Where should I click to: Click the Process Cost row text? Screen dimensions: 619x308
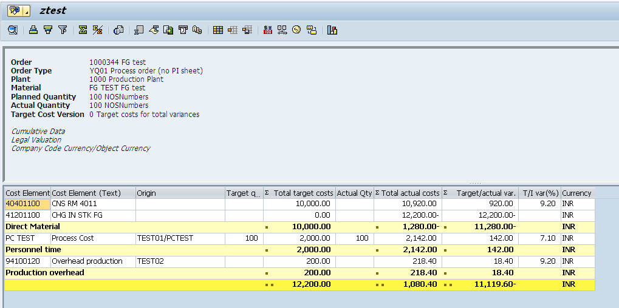pos(72,238)
